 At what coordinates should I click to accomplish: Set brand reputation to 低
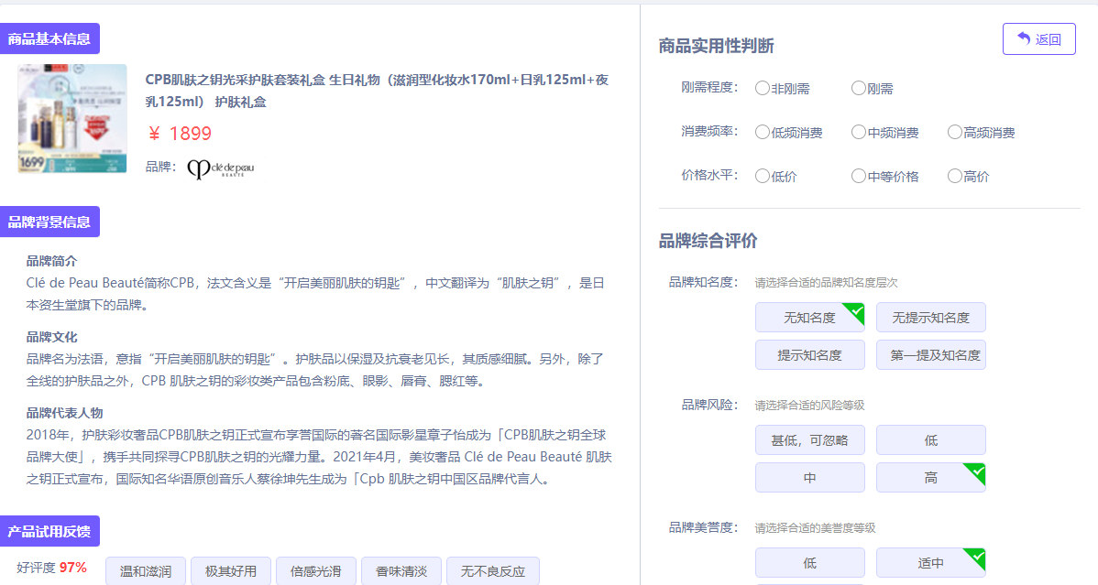[x=809, y=563]
